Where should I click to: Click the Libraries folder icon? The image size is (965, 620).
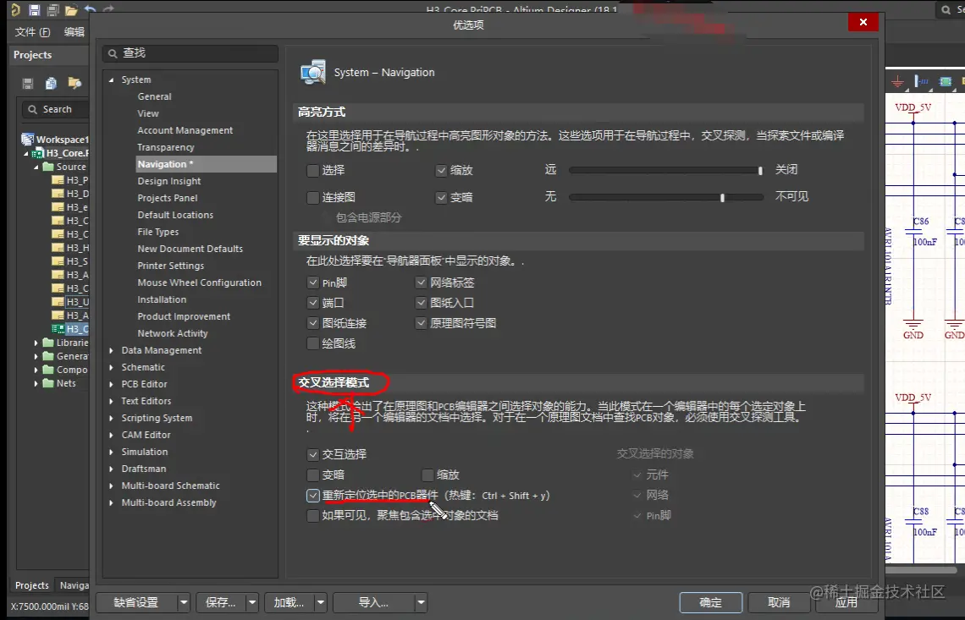tap(48, 343)
